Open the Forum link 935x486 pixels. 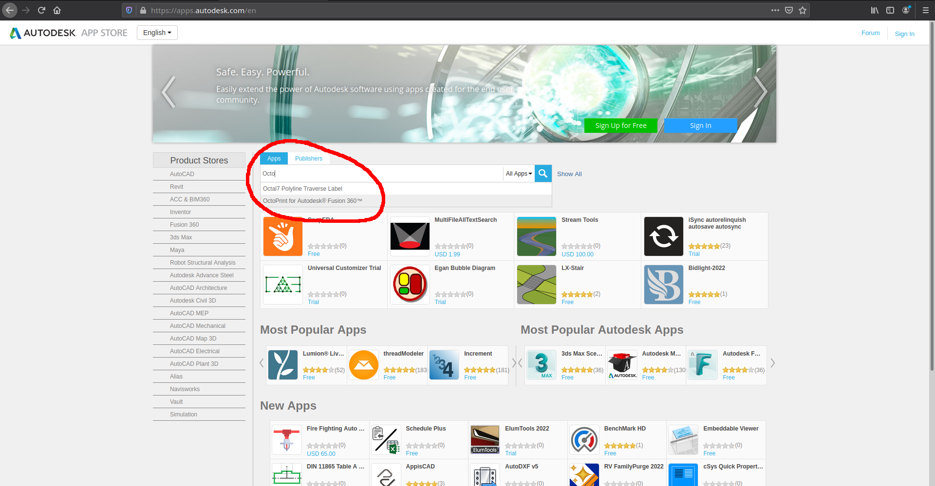pos(871,33)
